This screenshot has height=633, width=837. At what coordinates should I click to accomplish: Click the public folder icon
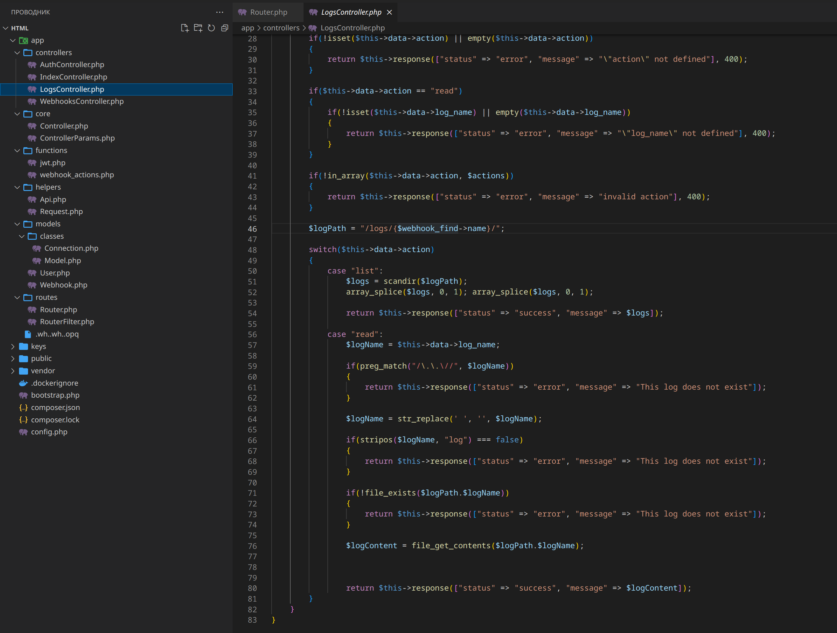tap(23, 359)
